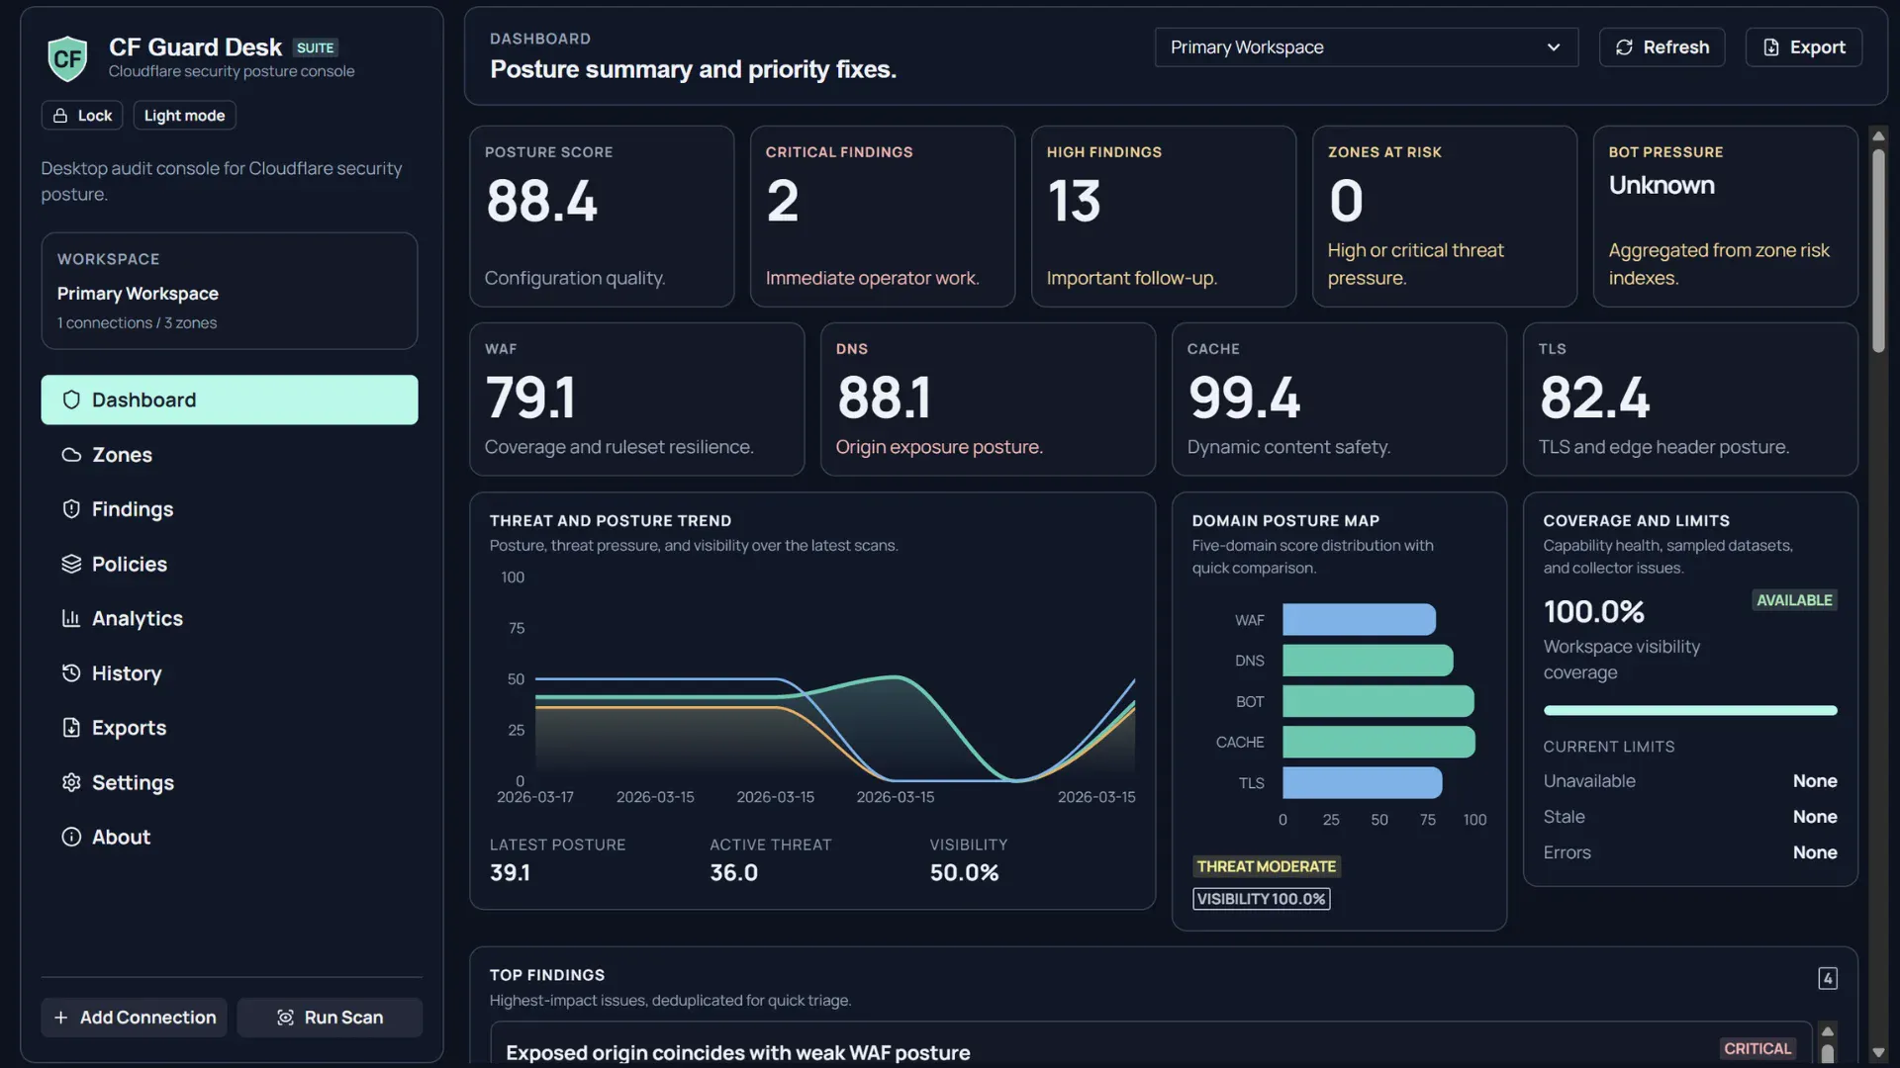Click the CACHE bar in Domain Posture Map

1378,742
